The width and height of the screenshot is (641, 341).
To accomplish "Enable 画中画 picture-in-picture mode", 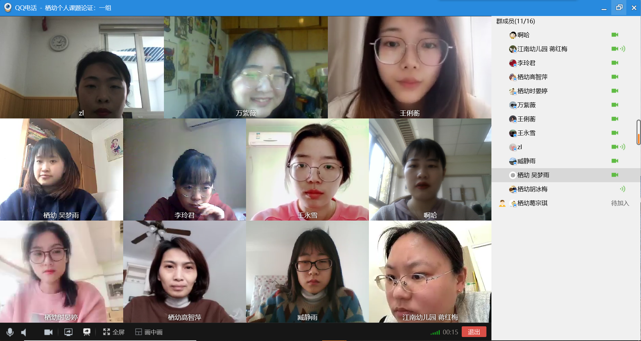I will (149, 332).
